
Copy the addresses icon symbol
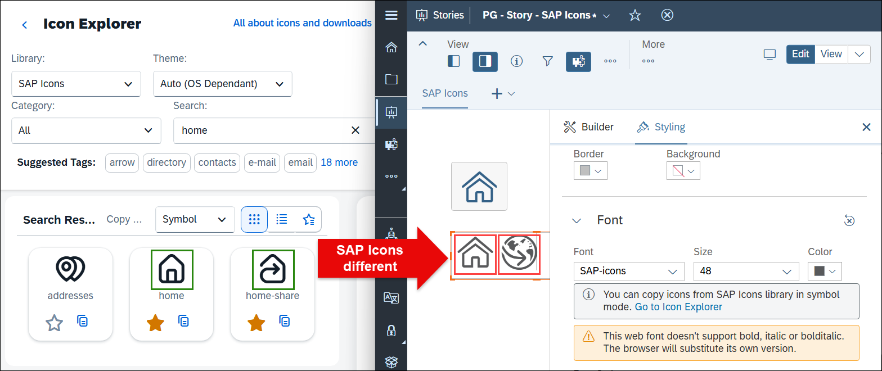[82, 322]
